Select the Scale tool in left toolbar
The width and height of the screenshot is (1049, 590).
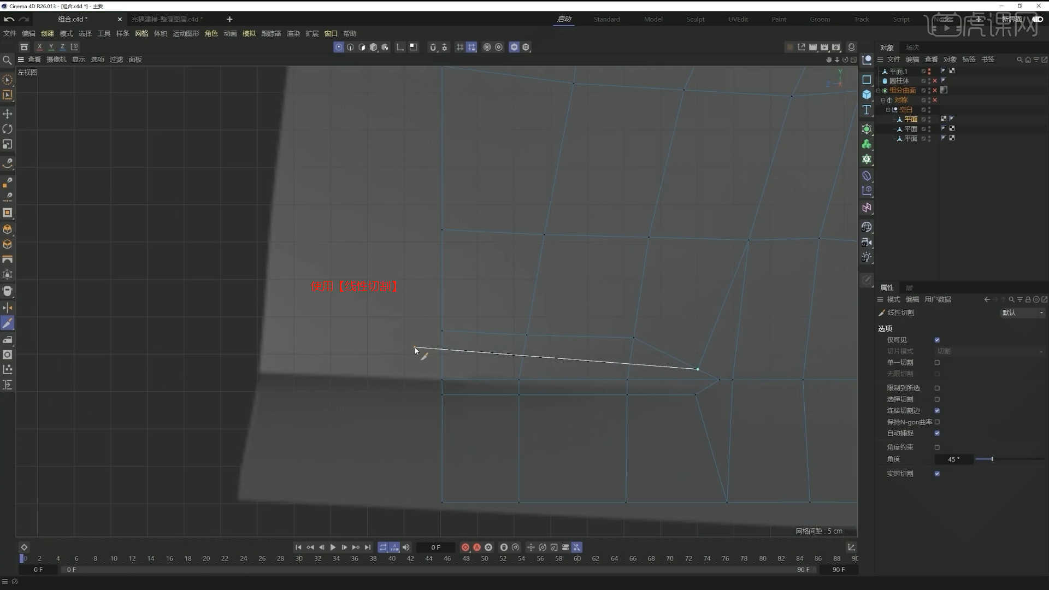8,144
